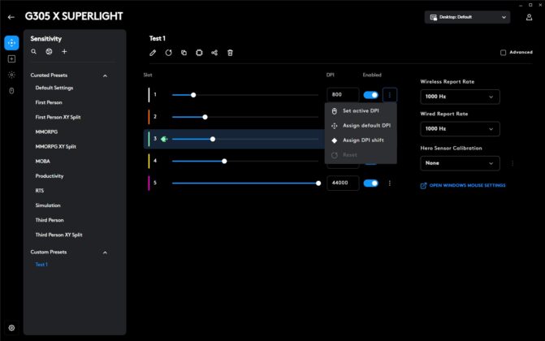
Task: Open the Assignments plus-square icon
Action: (11, 58)
